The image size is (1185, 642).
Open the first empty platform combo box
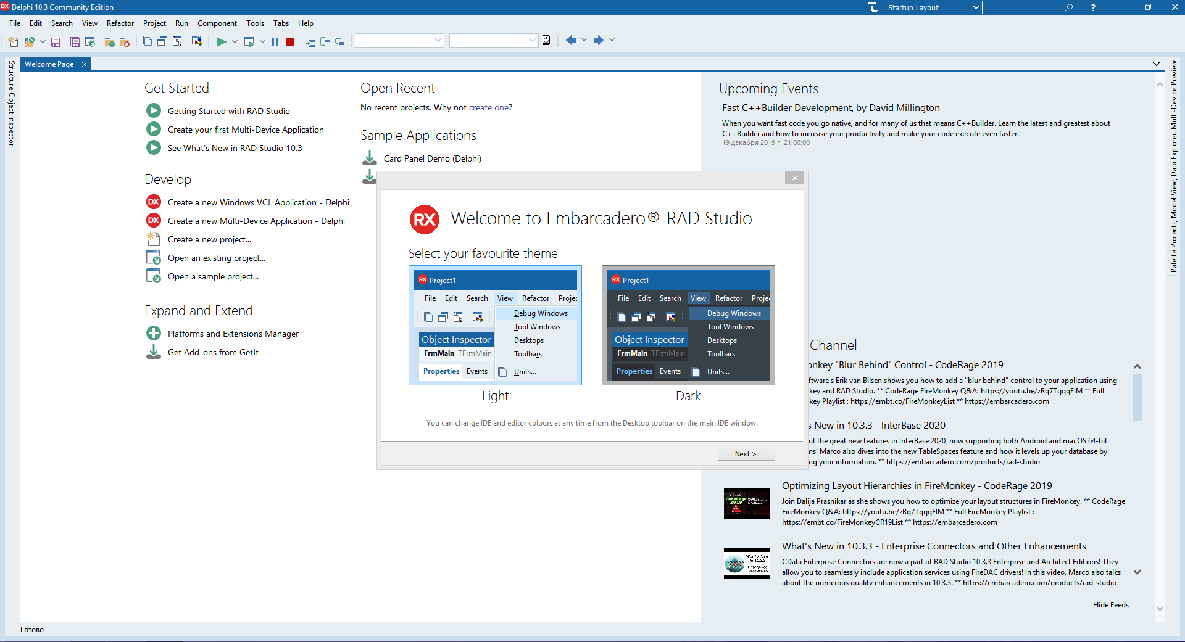click(x=399, y=40)
